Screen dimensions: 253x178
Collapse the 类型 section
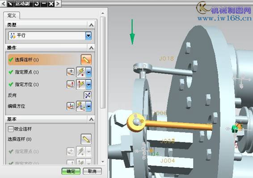91,25
